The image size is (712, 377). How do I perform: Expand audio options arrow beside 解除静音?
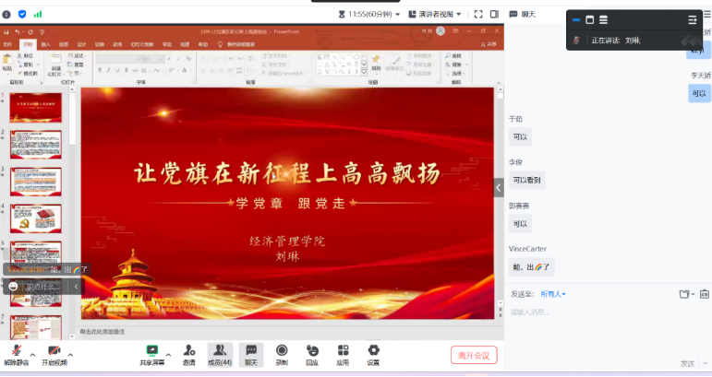[33, 353]
